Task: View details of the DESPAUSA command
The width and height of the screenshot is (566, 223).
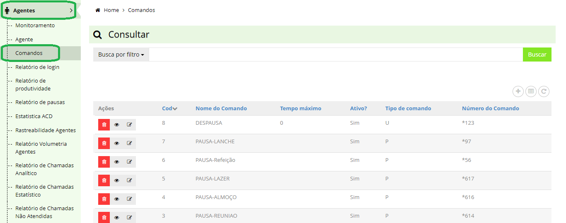Action: pyautogui.click(x=116, y=125)
